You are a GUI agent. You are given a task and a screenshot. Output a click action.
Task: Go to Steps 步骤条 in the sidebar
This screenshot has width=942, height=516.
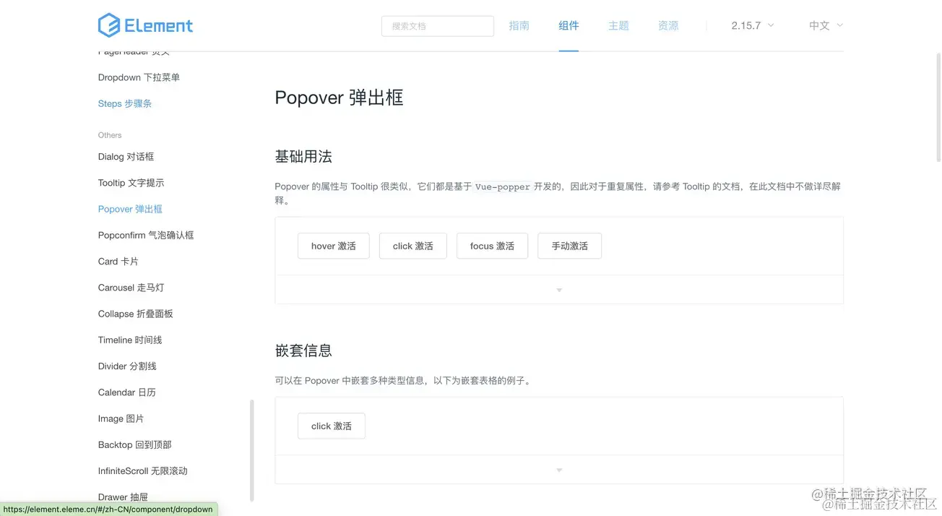[125, 103]
